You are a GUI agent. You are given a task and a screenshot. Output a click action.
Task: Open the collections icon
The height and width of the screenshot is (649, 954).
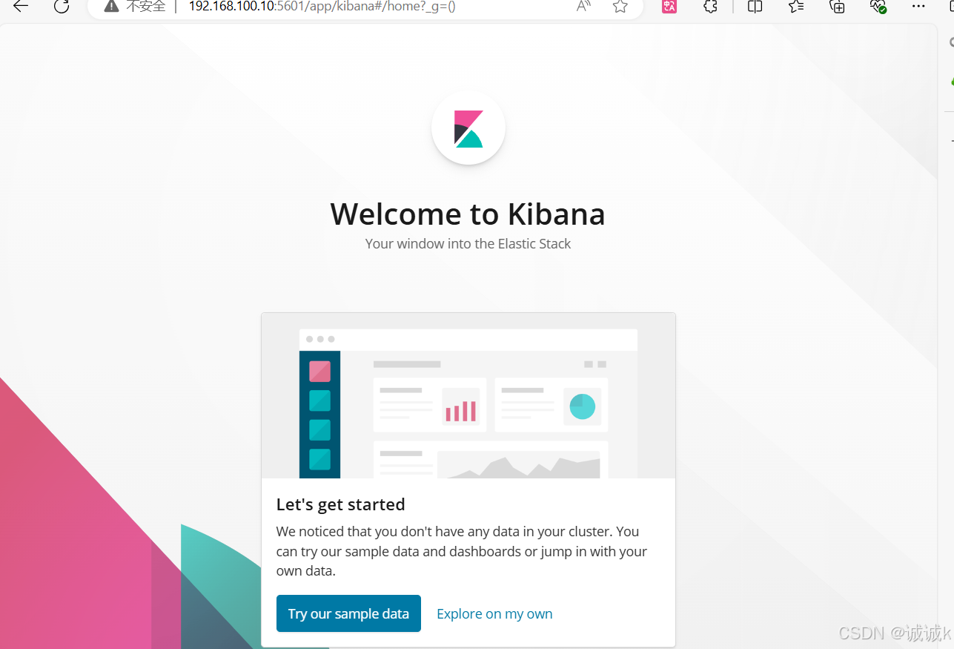837,7
